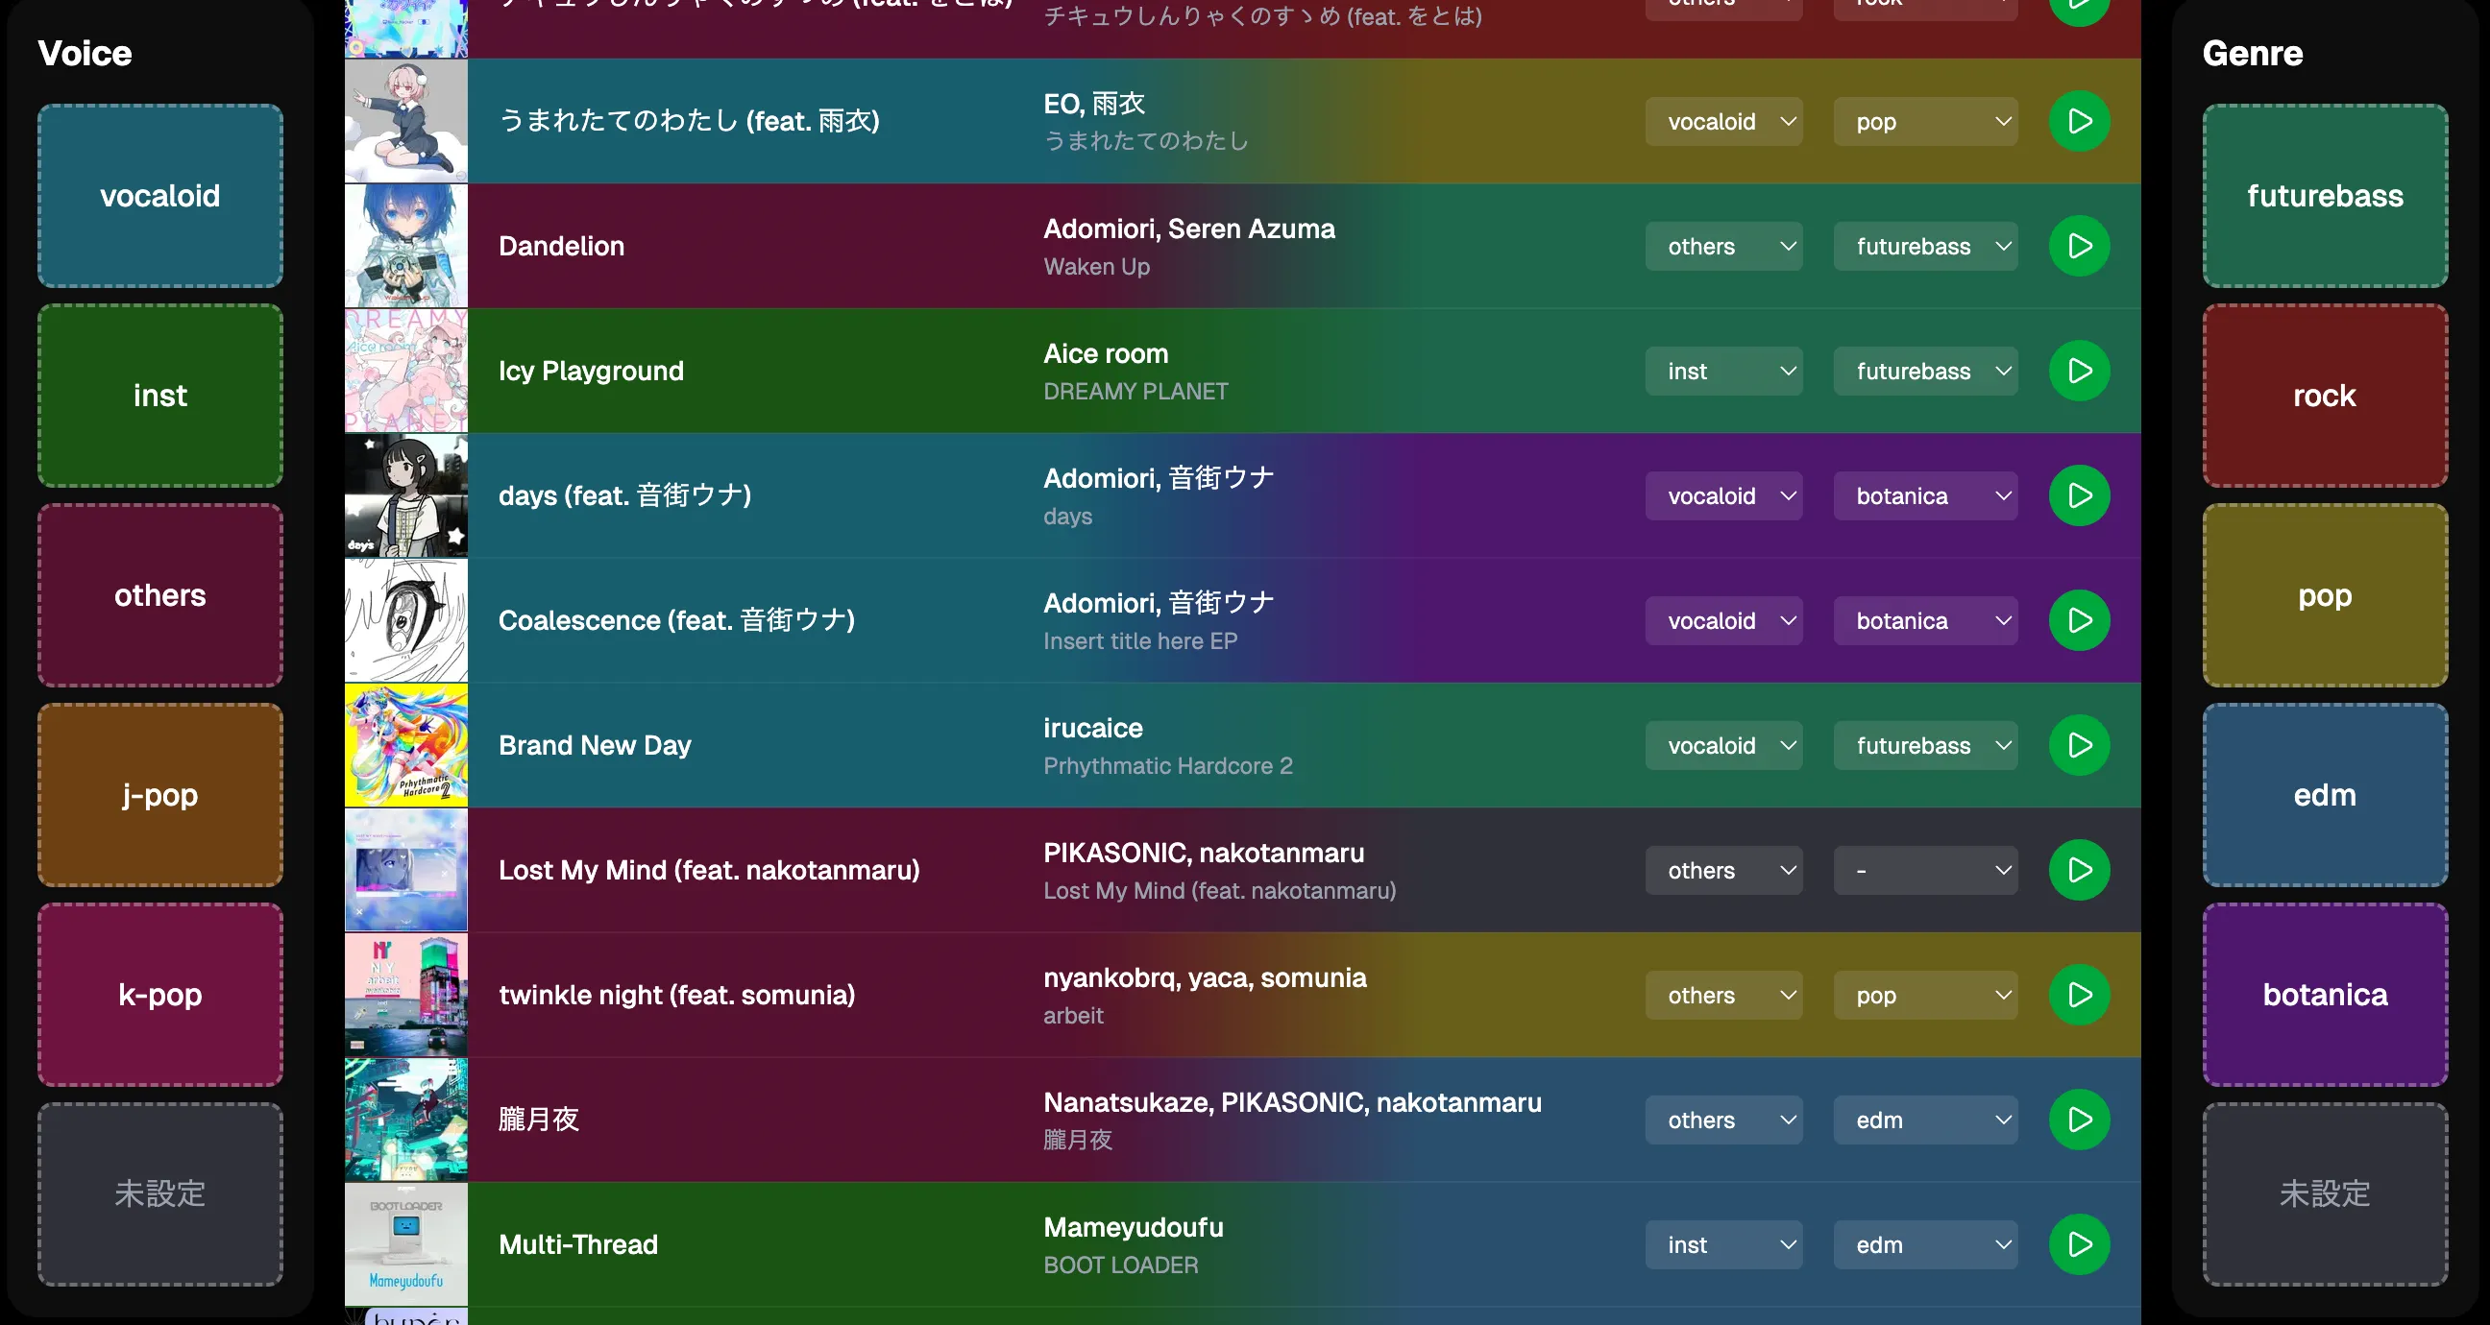The image size is (2490, 1325).
Task: Play Coalescence featuring 音街ウナ
Action: point(2078,619)
